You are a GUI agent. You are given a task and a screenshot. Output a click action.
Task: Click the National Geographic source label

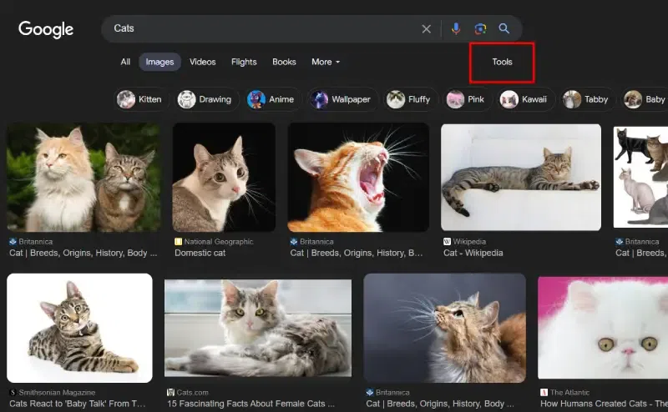(214, 241)
